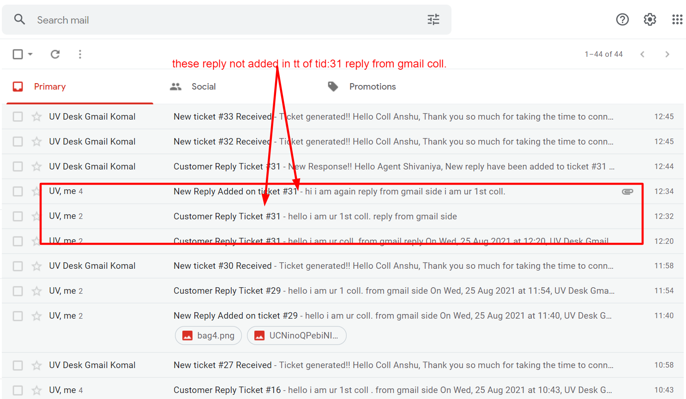Click into the Search mail field
This screenshot has width=686, height=399.
[226, 20]
